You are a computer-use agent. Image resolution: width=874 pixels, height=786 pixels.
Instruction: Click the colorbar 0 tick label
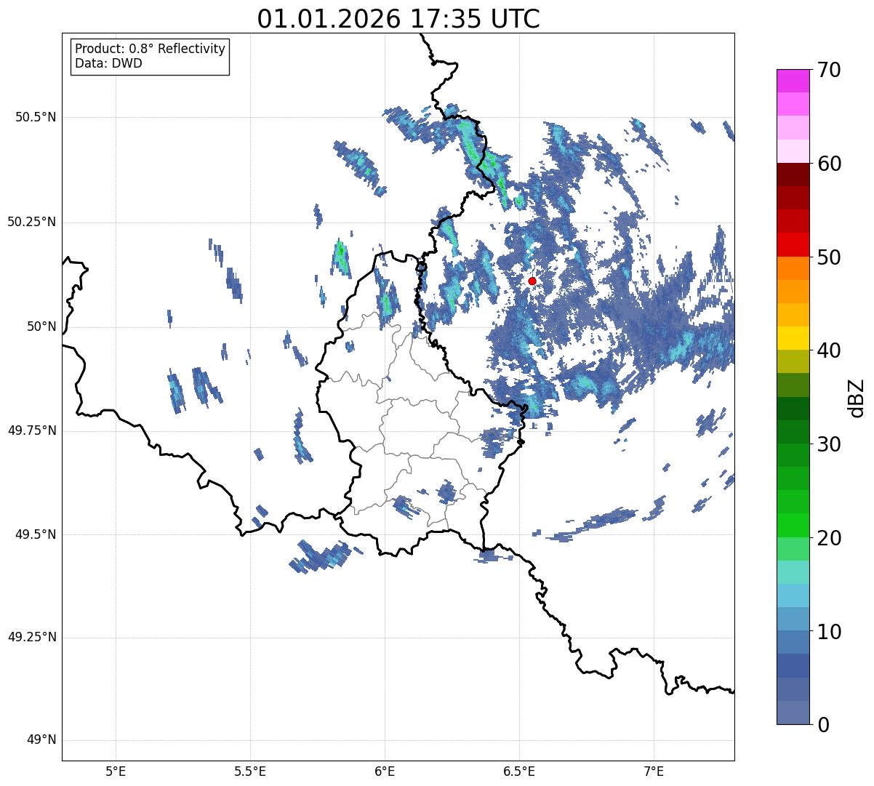pyautogui.click(x=822, y=725)
